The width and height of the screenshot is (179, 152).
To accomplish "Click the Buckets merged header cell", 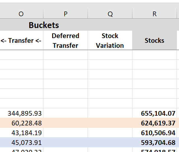I will tap(44, 25).
